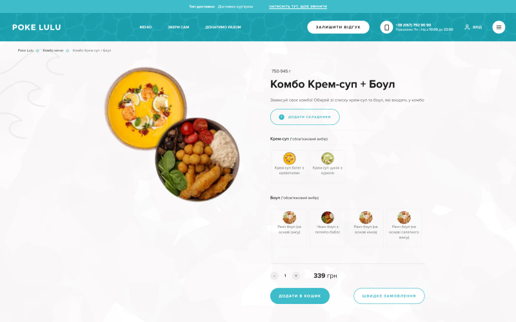
Task: Select the Крем-суп батат з креветками option
Action: [289, 166]
